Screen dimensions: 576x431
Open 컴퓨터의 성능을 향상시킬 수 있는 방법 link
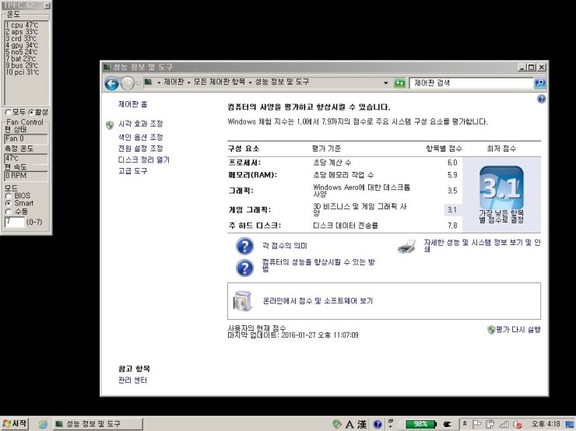(318, 265)
